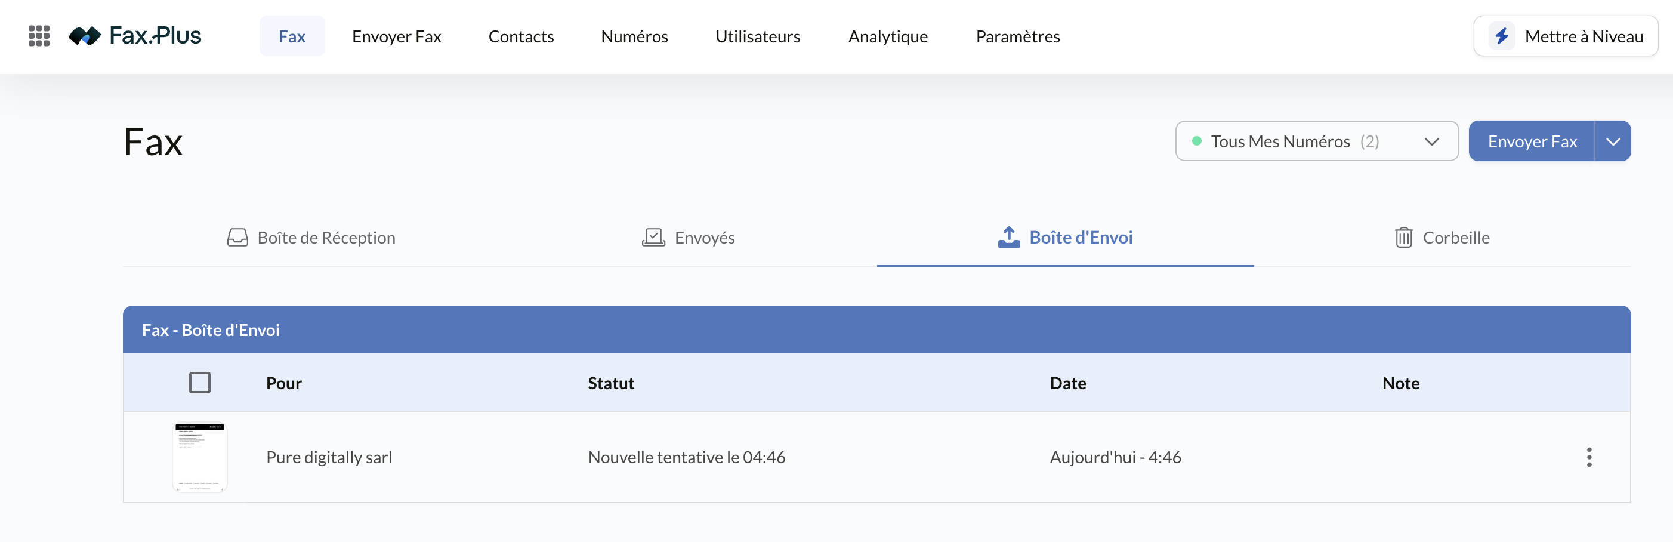Expand the Tous Mes Numéros dropdown
The width and height of the screenshot is (1673, 542).
tap(1316, 141)
